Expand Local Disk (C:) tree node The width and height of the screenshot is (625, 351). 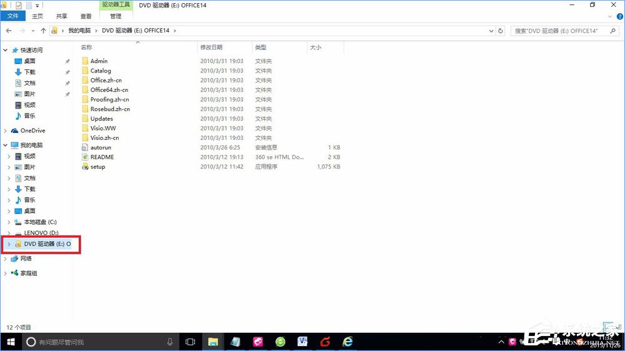coord(9,222)
